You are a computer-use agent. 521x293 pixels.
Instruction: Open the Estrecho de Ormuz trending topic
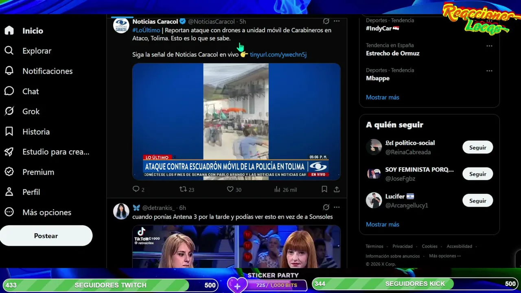tap(392, 53)
